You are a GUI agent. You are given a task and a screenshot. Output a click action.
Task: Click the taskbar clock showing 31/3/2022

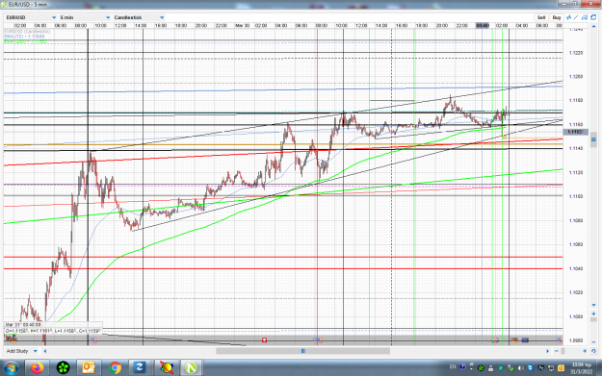(581, 368)
